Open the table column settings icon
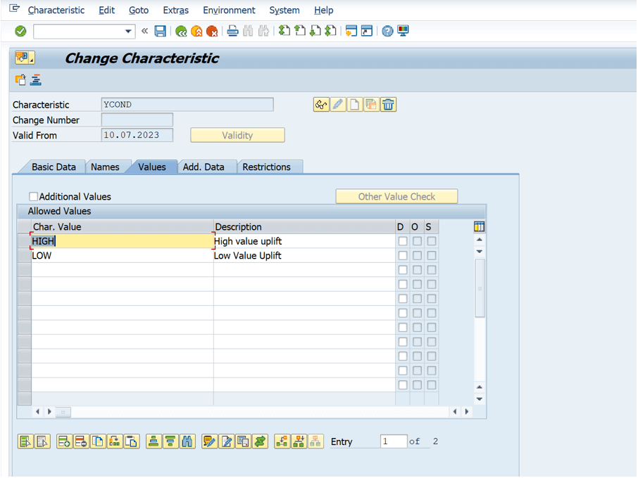 [x=479, y=226]
